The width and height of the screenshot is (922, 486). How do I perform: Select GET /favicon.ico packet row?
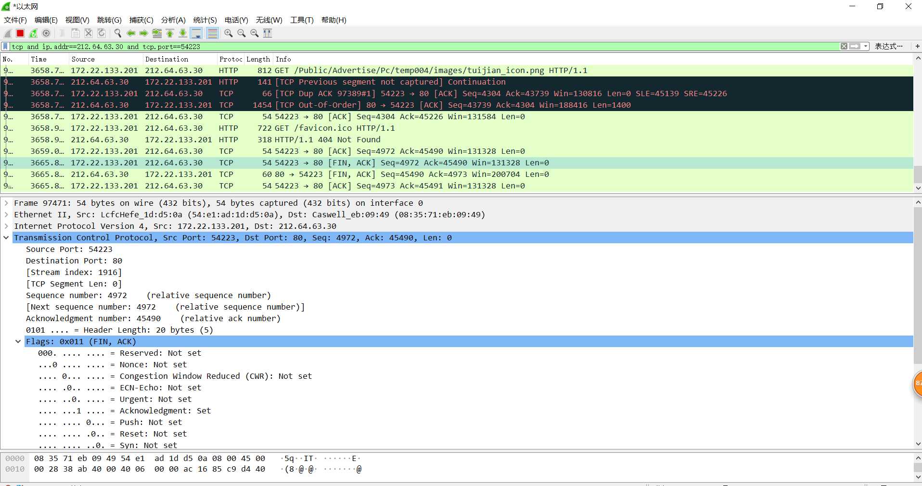pos(457,128)
